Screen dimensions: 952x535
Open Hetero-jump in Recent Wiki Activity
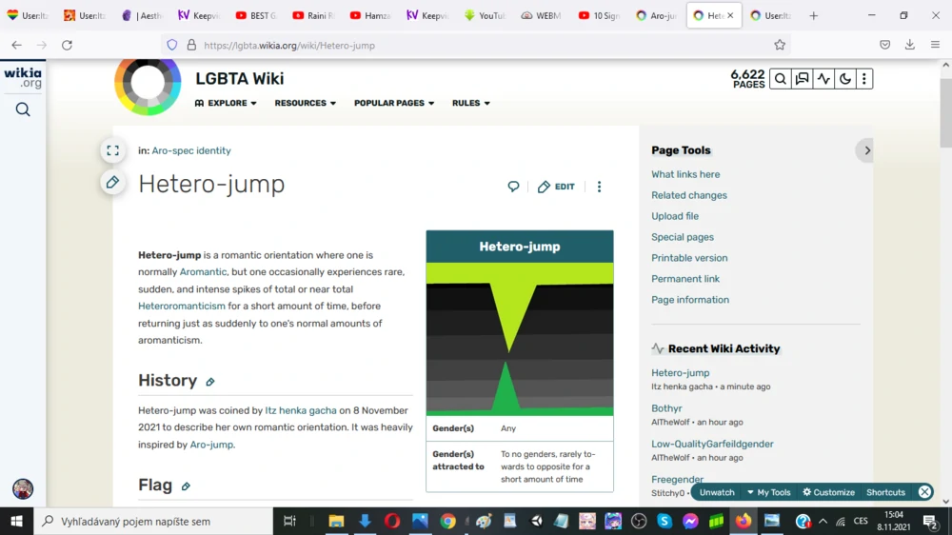[680, 373]
